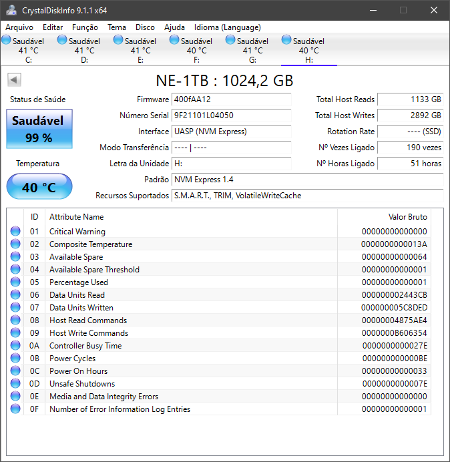Image resolution: width=450 pixels, height=462 pixels.
Task: Click the Padrão field NVM Express 1.4
Action: click(x=307, y=180)
